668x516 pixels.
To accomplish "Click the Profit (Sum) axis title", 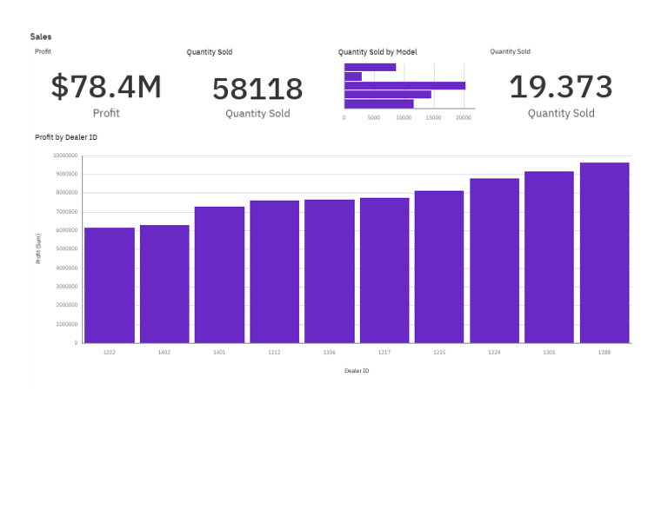I will (x=38, y=248).
